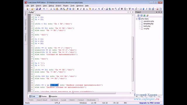Image resolution: width=187 pixels, height=105 pixels.
Task: Apply Italic tag from toolbar
Action: (81, 9)
